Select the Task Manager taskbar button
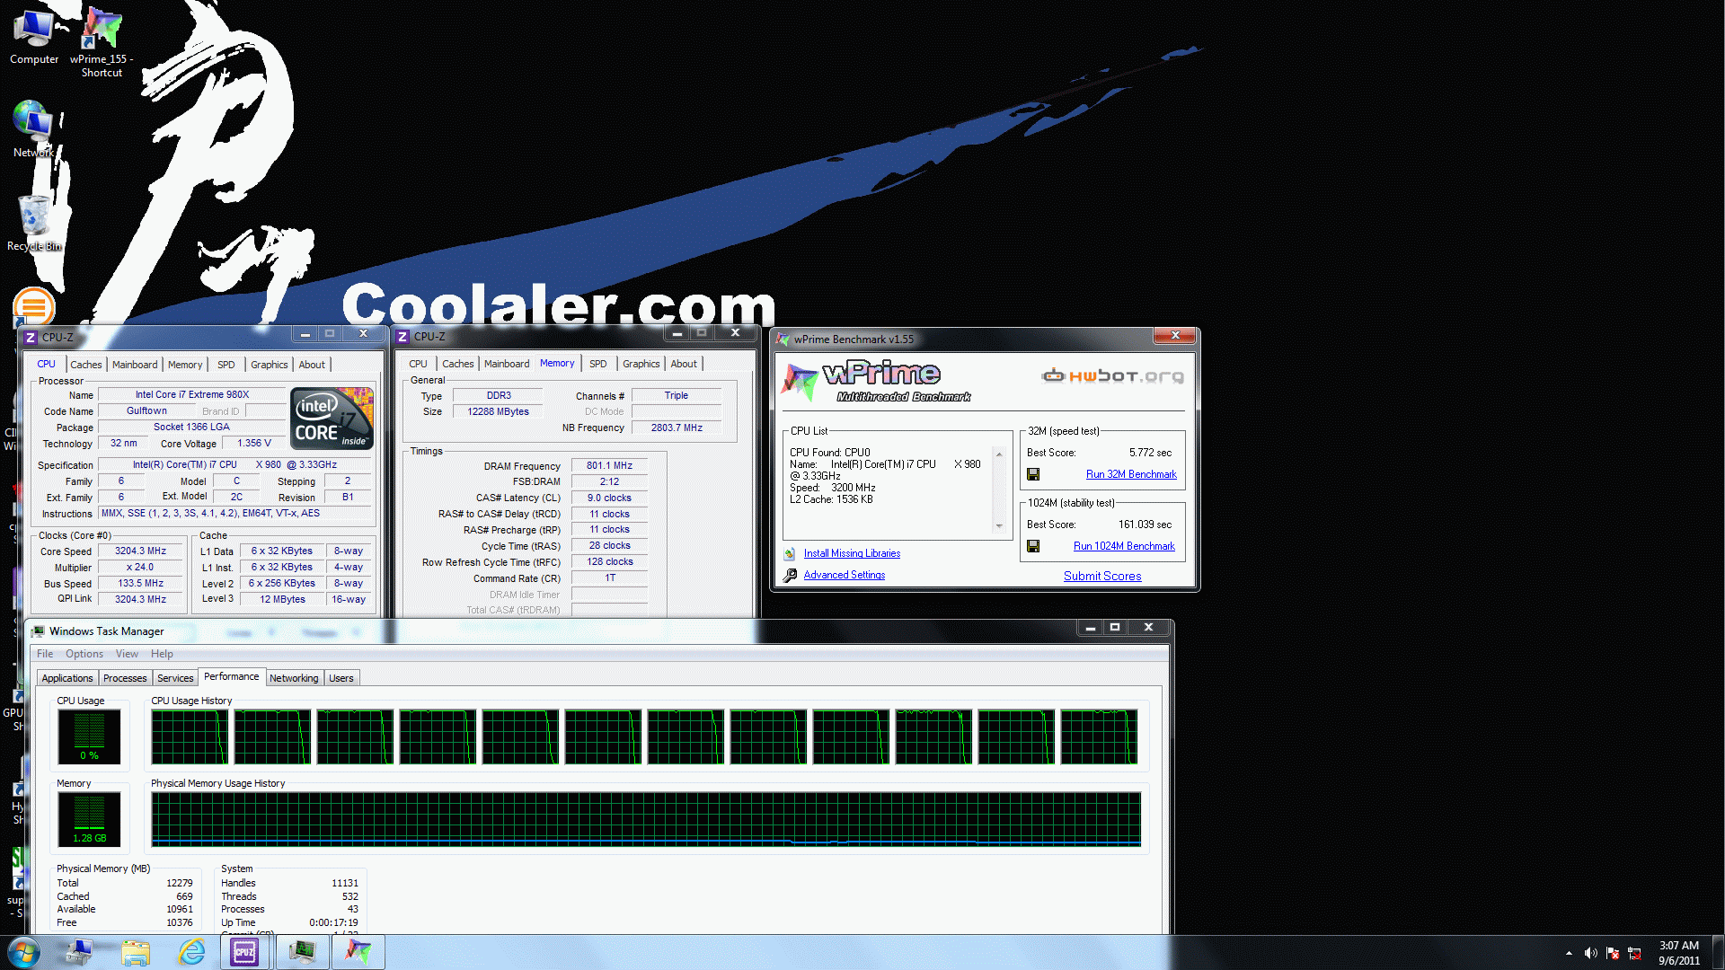This screenshot has width=1725, height=970. [x=302, y=952]
